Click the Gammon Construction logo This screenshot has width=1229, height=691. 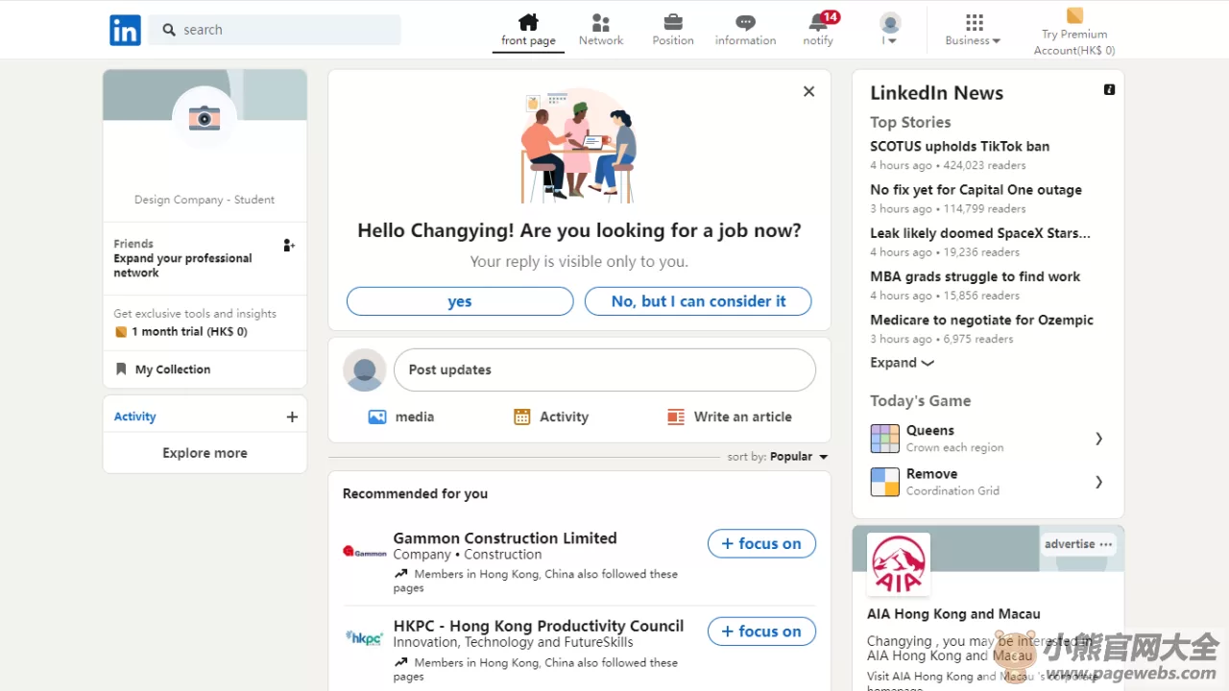(x=364, y=552)
